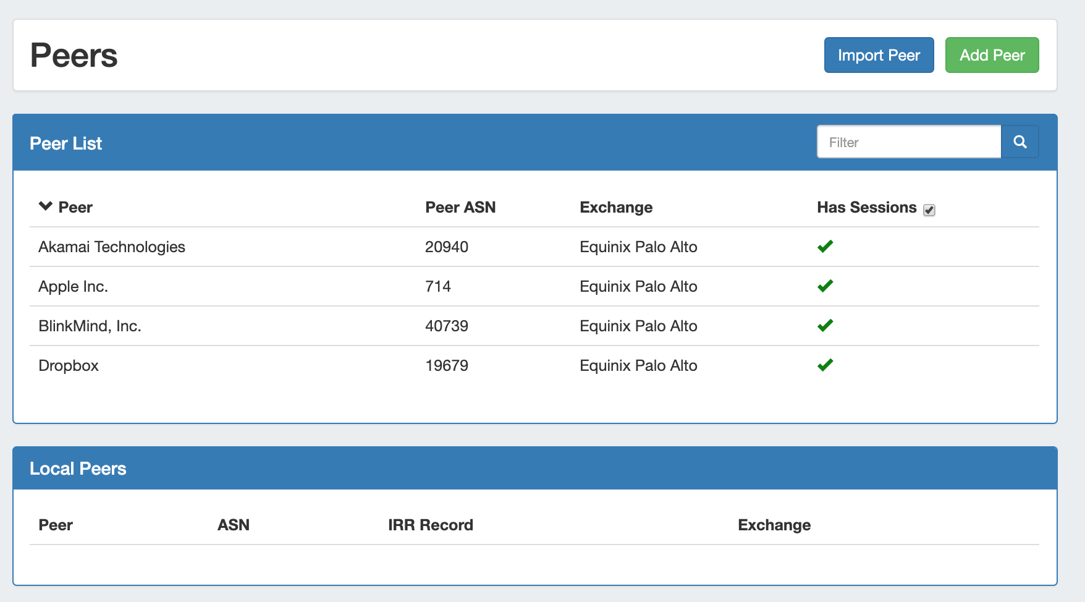Click the green Add Peer button
The width and height of the screenshot is (1085, 602).
[x=992, y=55]
